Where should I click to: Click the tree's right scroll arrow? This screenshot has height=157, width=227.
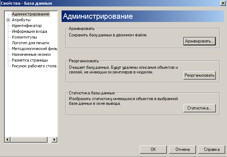(54, 139)
